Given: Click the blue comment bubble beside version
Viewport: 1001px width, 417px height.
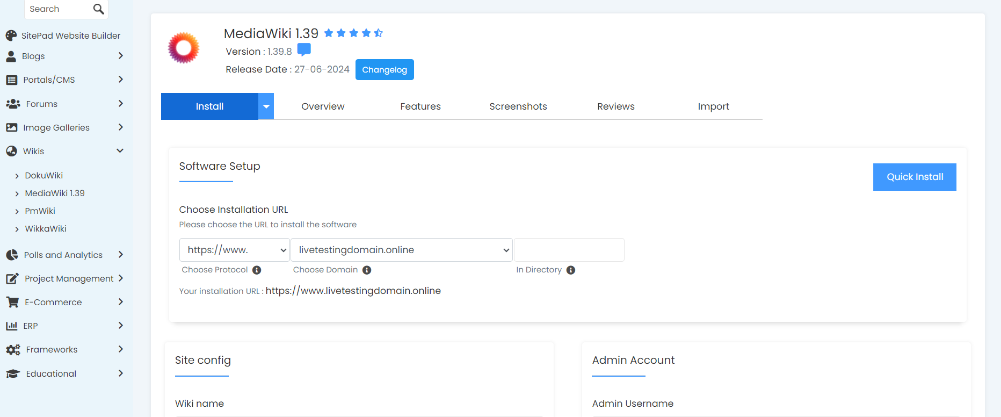Looking at the screenshot, I should pyautogui.click(x=304, y=49).
